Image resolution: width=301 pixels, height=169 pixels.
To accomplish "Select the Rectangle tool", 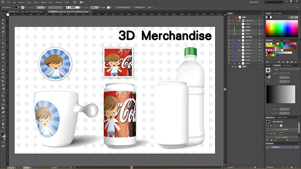I will point(3,43).
